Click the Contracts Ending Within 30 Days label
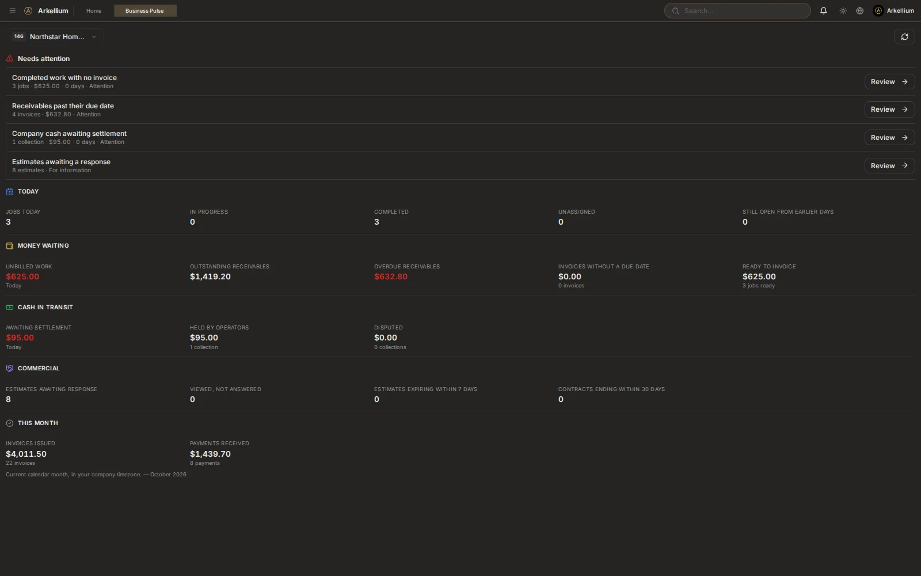Image resolution: width=921 pixels, height=576 pixels. 611,389
